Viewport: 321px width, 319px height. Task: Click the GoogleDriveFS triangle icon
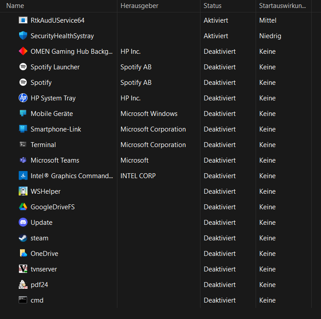(23, 207)
